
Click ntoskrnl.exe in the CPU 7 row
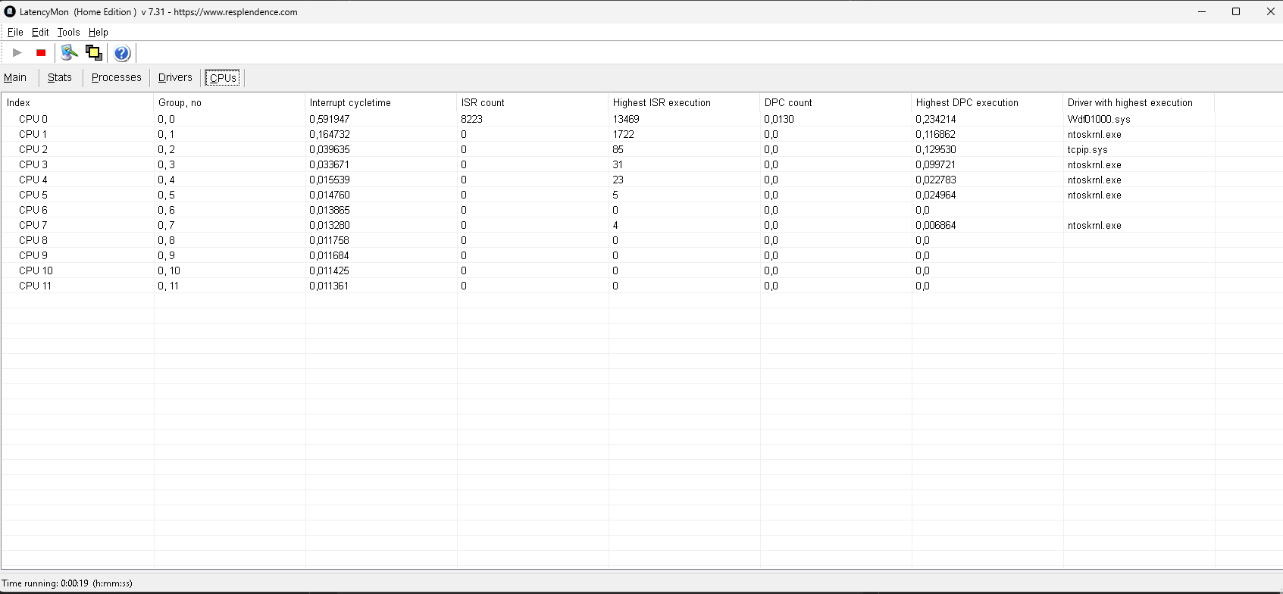(1094, 225)
